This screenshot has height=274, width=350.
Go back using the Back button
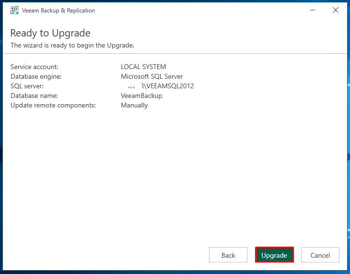(228, 255)
